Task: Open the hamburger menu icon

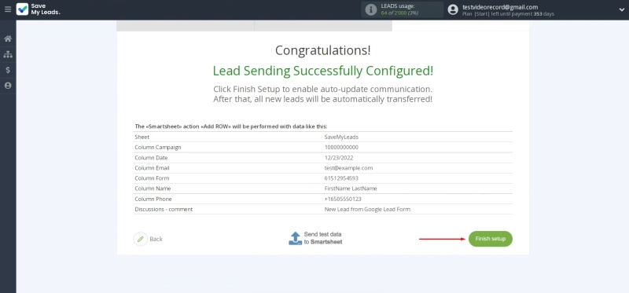Action: click(x=8, y=9)
